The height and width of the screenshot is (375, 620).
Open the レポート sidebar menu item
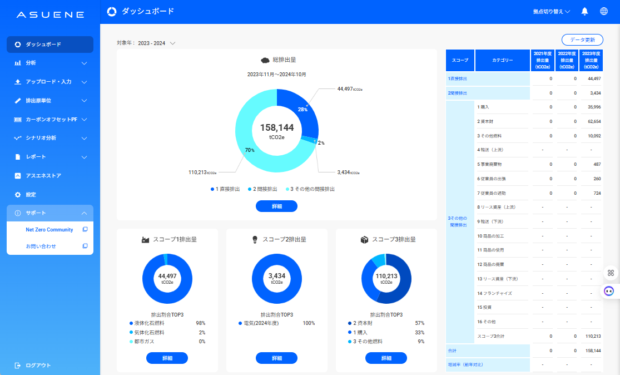[50, 157]
